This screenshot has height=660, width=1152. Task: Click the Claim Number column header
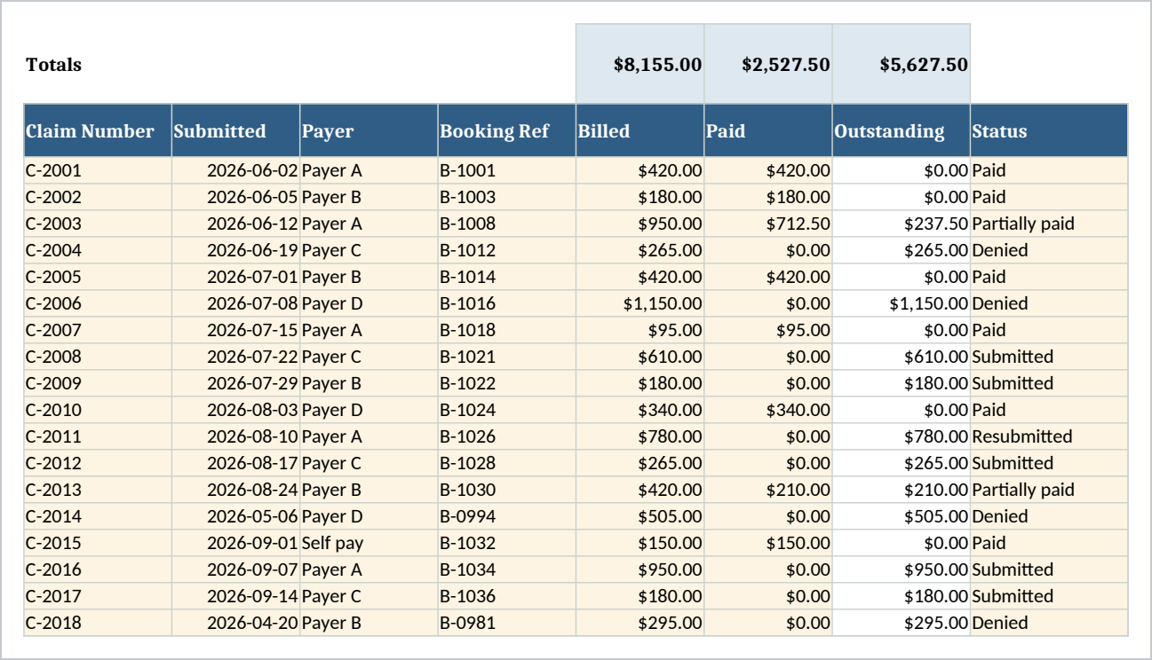[98, 131]
